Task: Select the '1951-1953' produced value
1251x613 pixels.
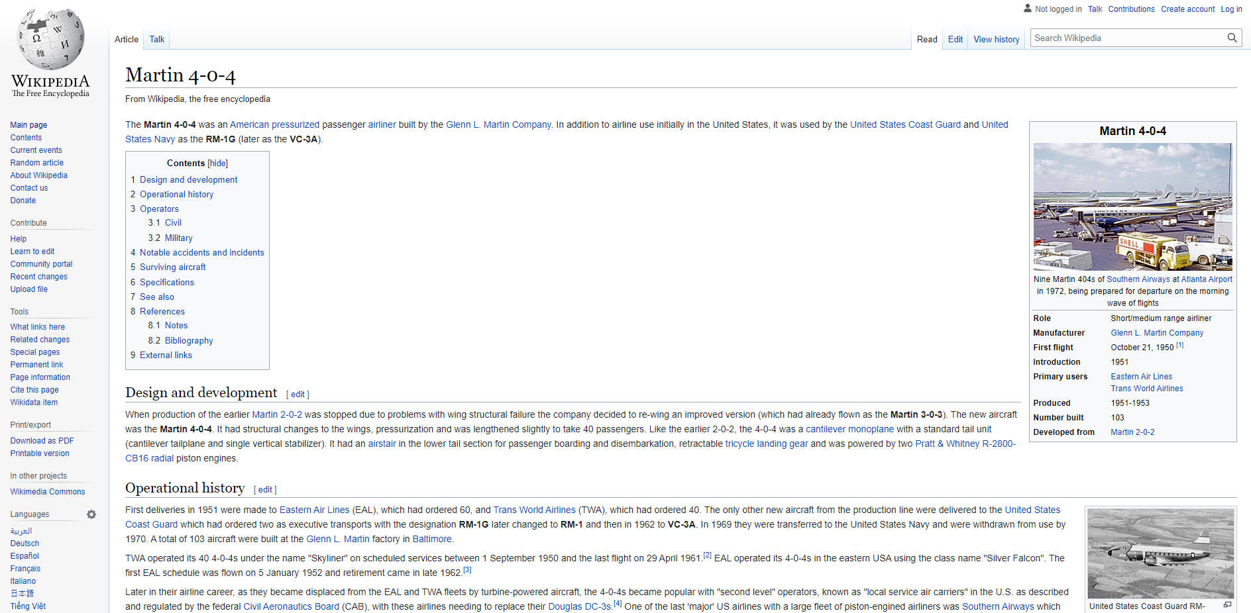Action: 1130,403
